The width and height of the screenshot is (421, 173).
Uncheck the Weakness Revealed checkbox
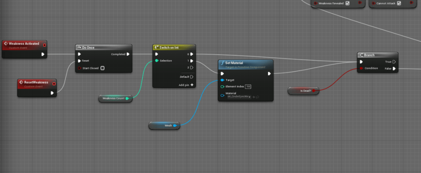(x=347, y=3)
